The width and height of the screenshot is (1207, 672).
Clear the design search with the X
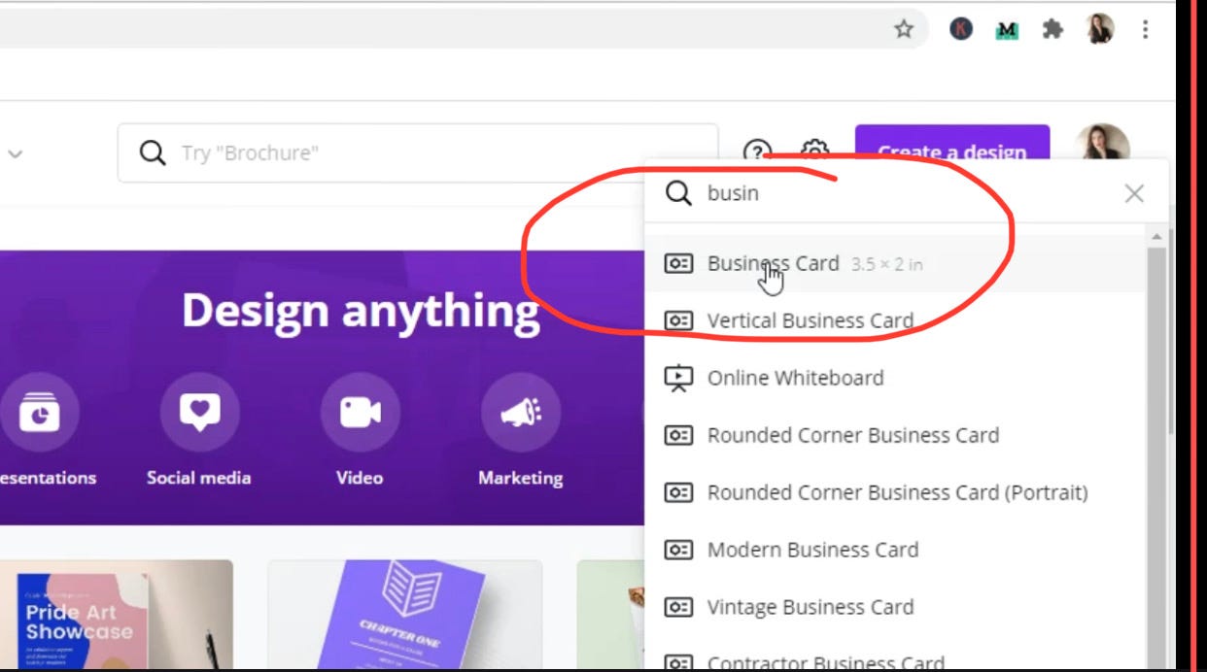tap(1134, 193)
